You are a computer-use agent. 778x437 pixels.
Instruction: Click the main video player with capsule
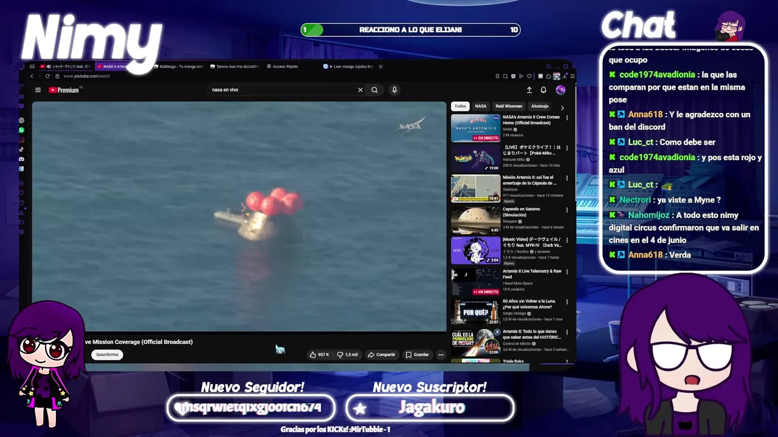(x=239, y=217)
